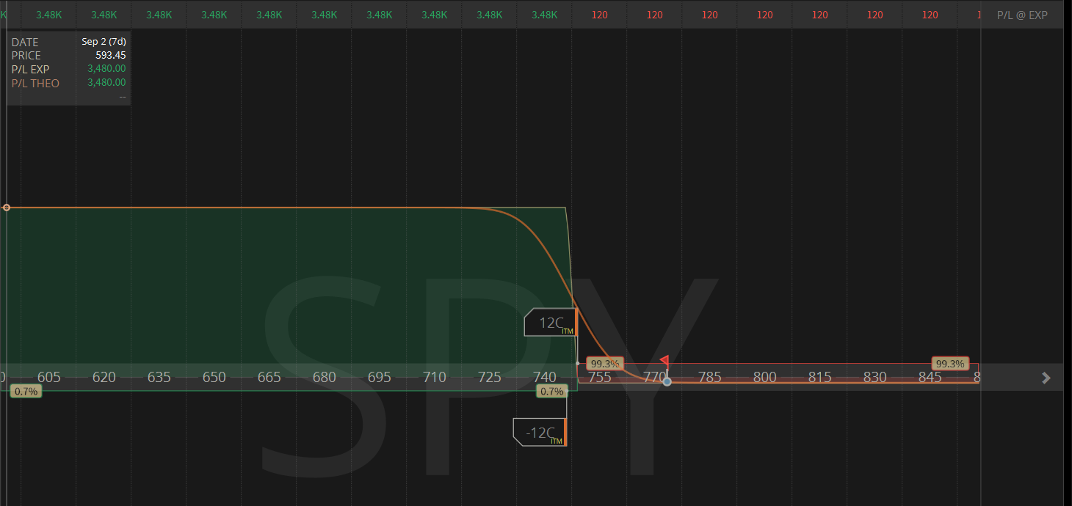Click the DATE label in info box
Image resolution: width=1072 pixels, height=506 pixels.
pos(25,42)
